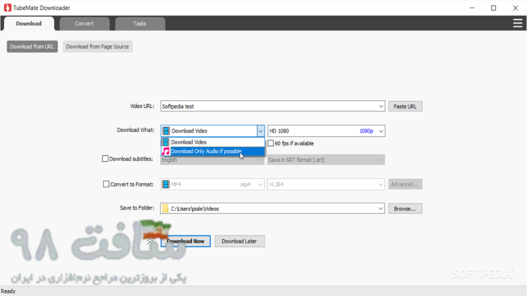Choose Download Only Audio if possible
The image size is (527, 296).
[213, 152]
